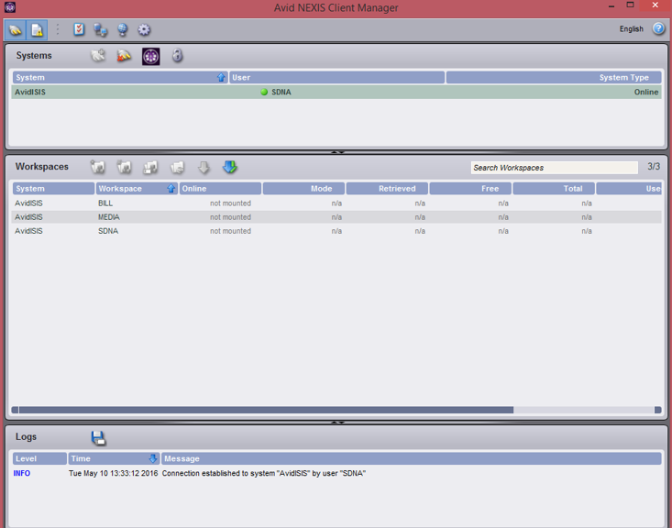Click the Online system type cell
The image size is (672, 528).
[x=646, y=93]
